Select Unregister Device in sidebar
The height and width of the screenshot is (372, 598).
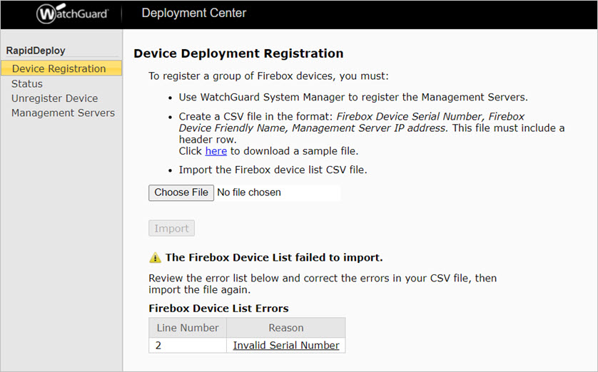point(54,98)
